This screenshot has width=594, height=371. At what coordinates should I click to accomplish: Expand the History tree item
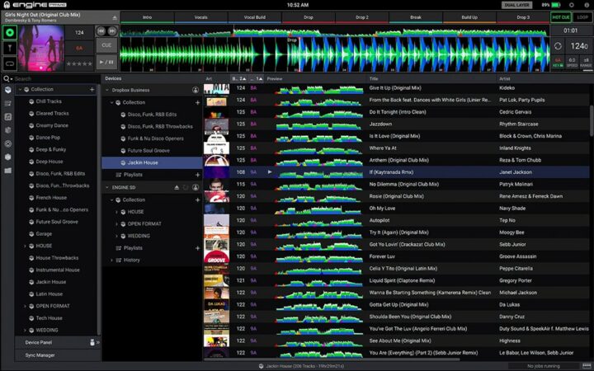[x=113, y=260]
